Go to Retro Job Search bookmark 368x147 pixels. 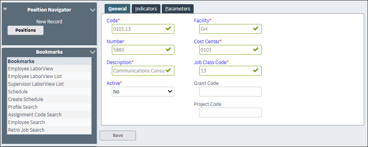(26, 130)
